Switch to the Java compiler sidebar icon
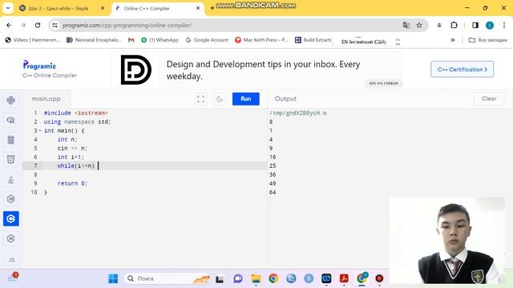The width and height of the screenshot is (513, 288). [x=10, y=179]
